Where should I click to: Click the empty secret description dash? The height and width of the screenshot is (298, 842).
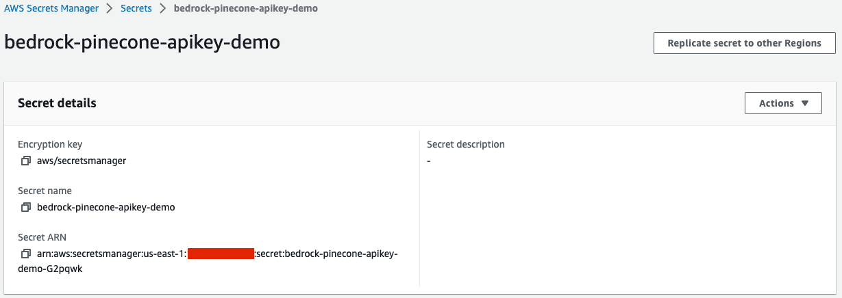(x=428, y=161)
